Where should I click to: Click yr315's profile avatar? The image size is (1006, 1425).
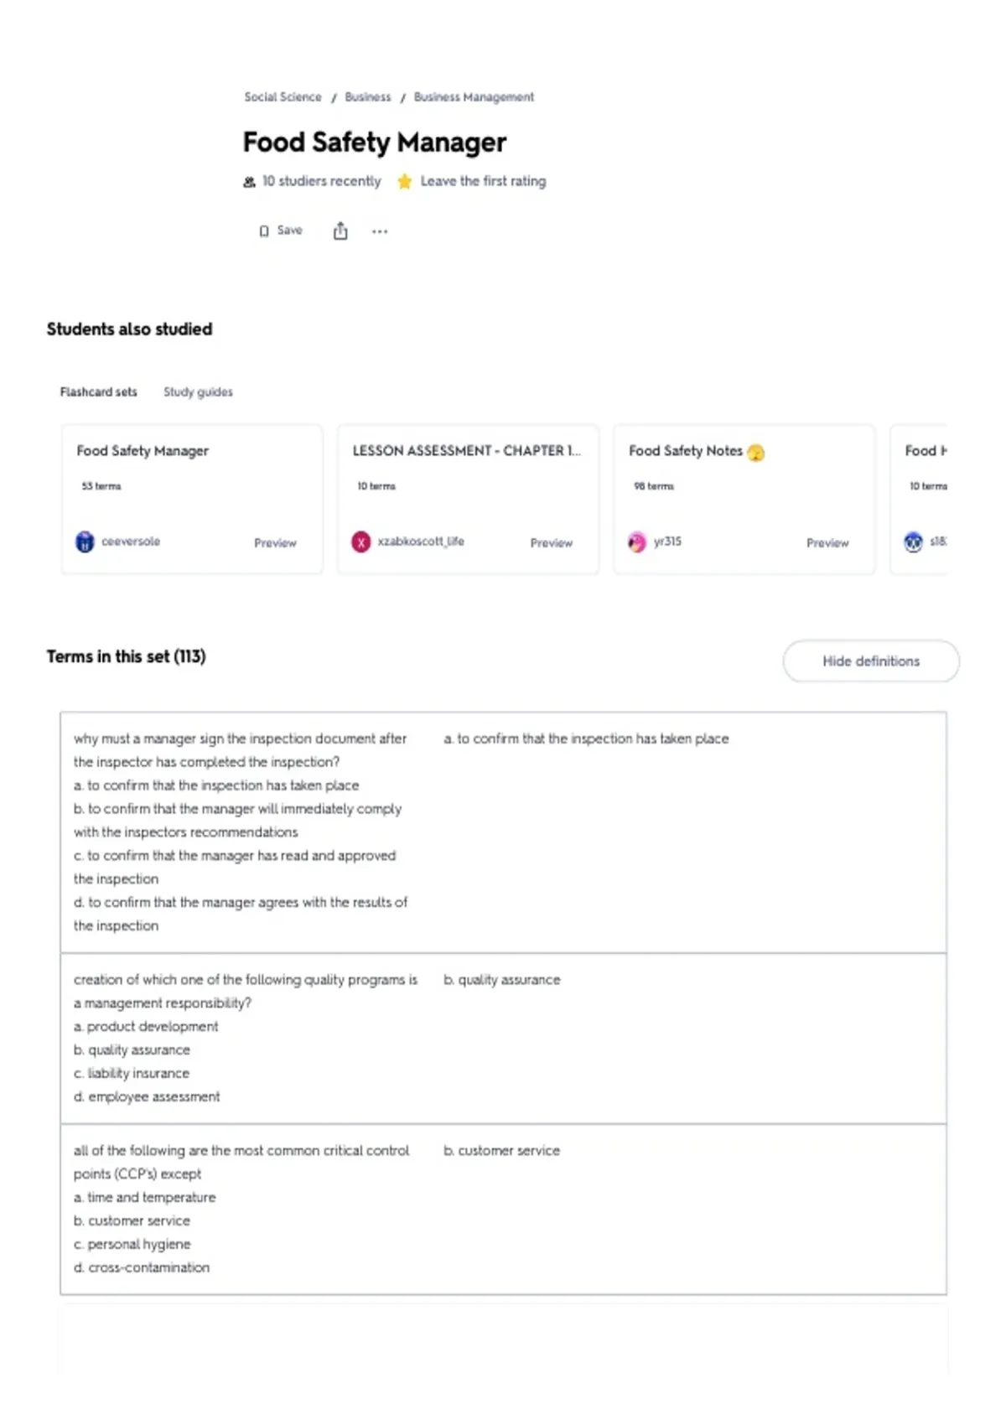pos(637,541)
